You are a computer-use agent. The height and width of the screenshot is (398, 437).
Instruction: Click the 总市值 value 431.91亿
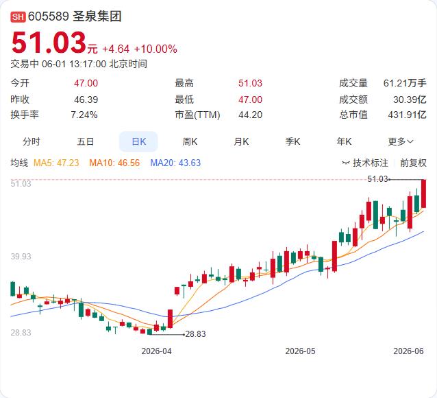pyautogui.click(x=407, y=115)
